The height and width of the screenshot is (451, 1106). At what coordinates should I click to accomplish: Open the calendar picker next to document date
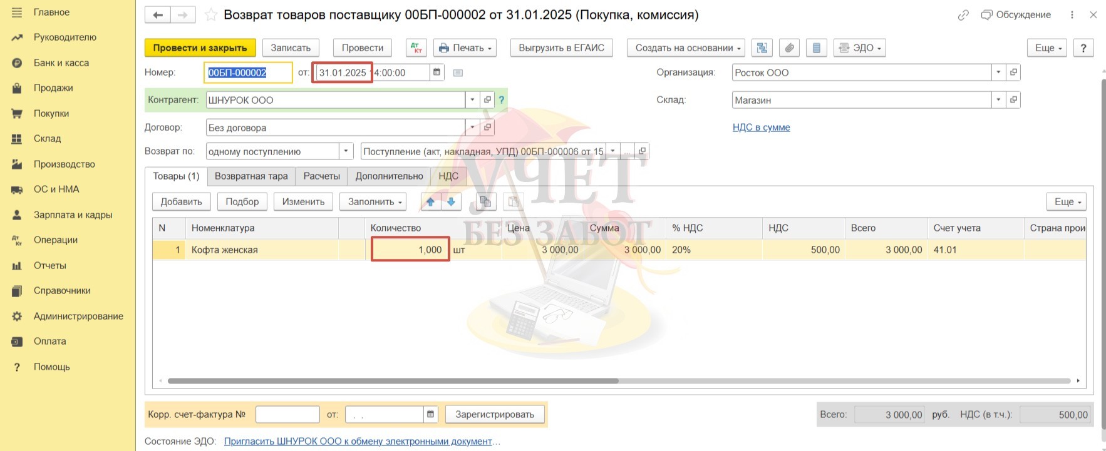click(437, 73)
